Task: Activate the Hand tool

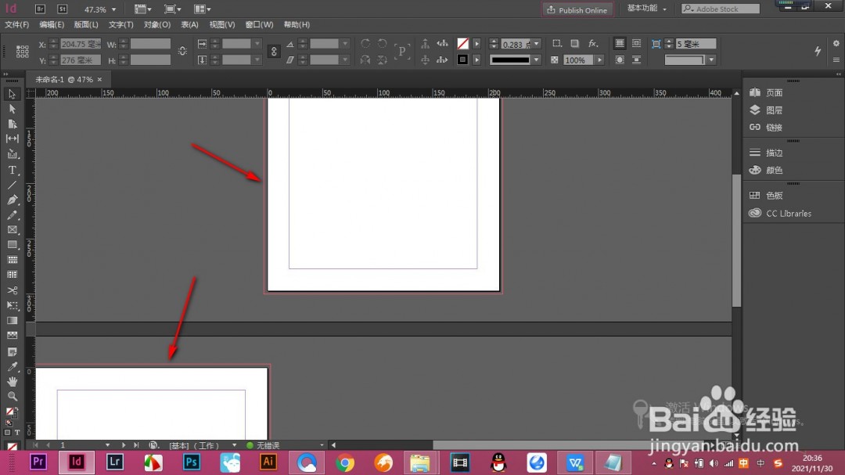Action: click(13, 381)
